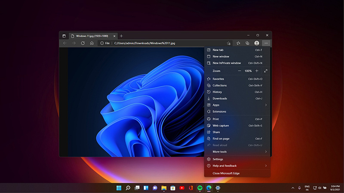Screen dimensions: 344x193
Task: Add this page to favorites star
Action: 229,43
